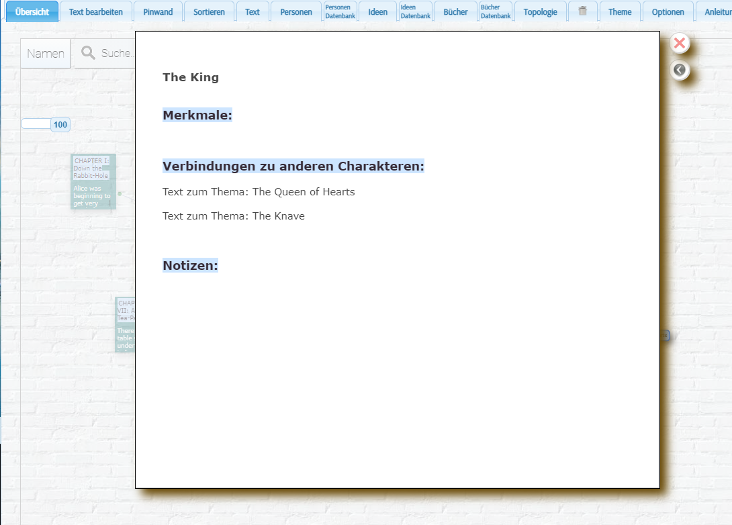The image size is (732, 525).
Task: Show the Topologie tab
Action: point(540,12)
